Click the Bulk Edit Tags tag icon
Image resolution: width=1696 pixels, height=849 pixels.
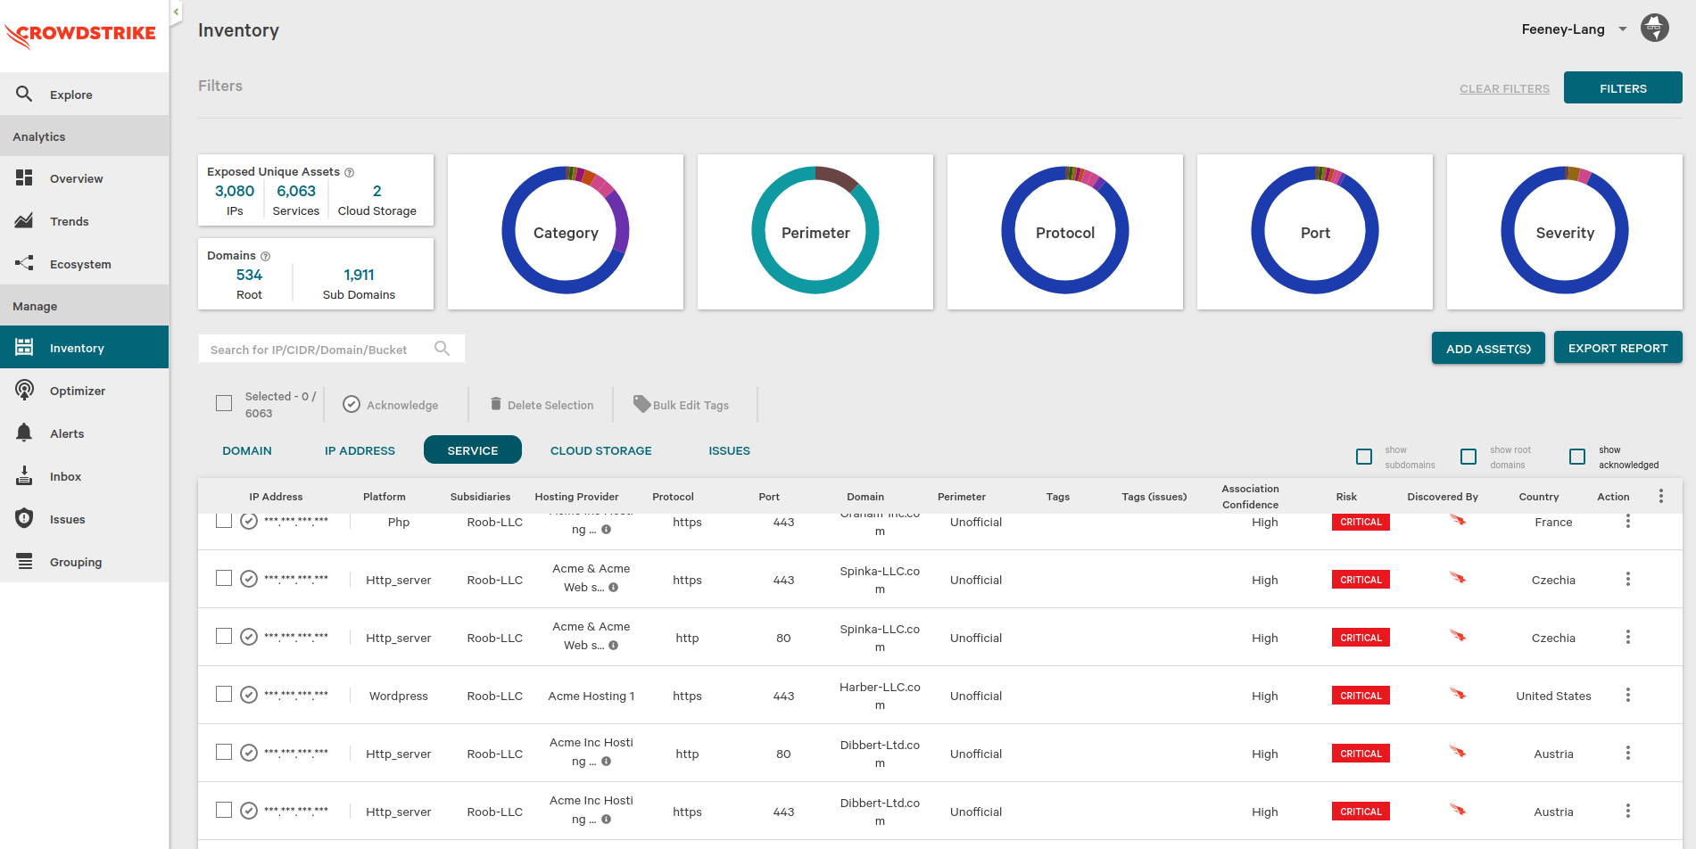[641, 403]
